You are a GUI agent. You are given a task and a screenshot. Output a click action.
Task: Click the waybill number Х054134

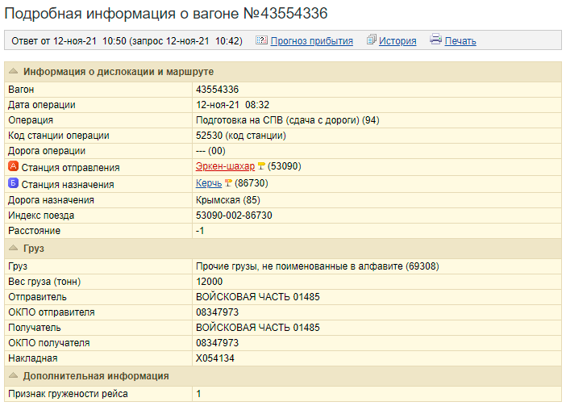point(215,358)
